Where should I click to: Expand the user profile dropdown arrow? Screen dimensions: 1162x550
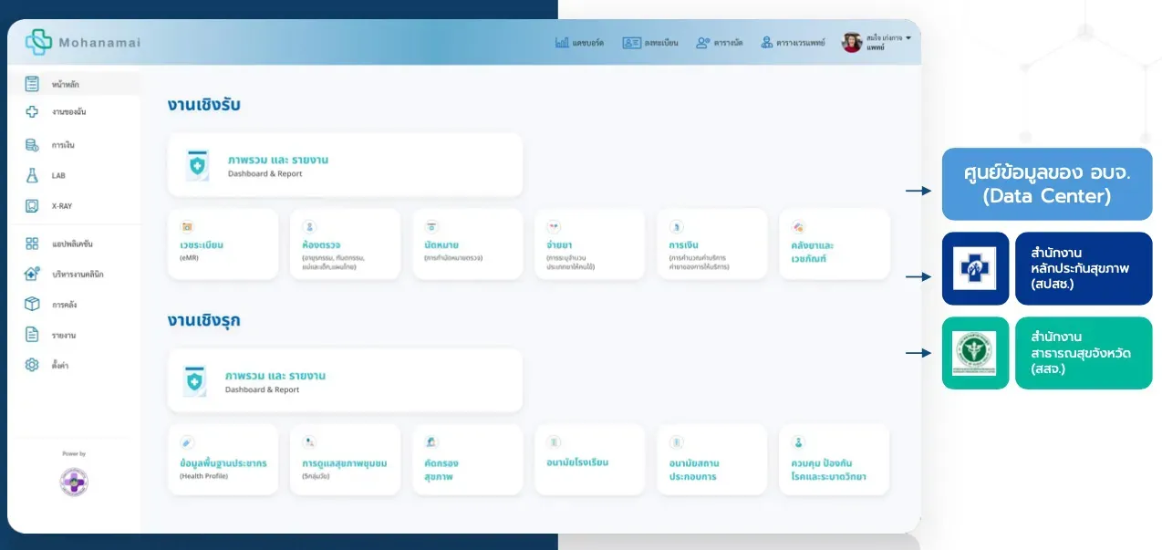point(908,37)
